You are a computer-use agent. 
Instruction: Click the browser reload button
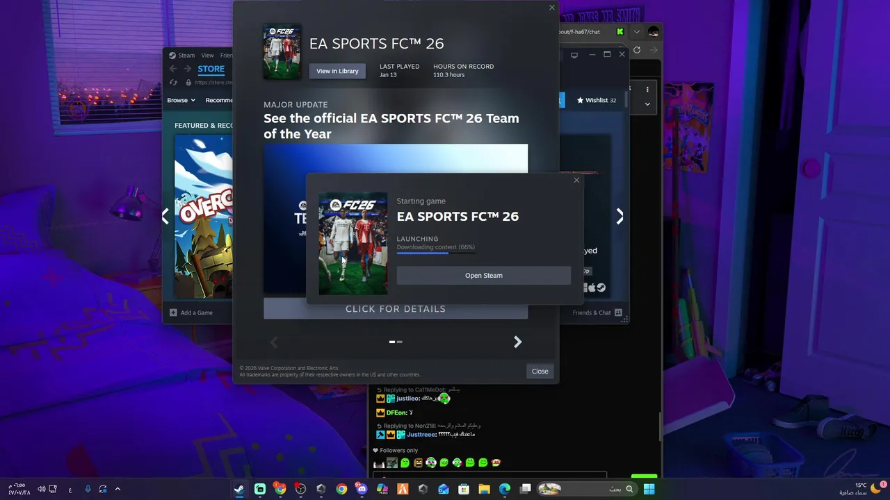(637, 50)
